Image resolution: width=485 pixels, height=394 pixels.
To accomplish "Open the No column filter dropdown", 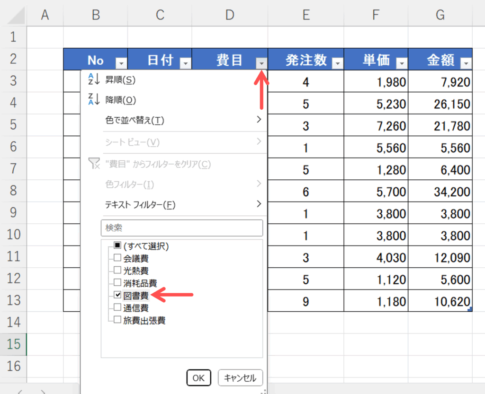I will (x=122, y=63).
